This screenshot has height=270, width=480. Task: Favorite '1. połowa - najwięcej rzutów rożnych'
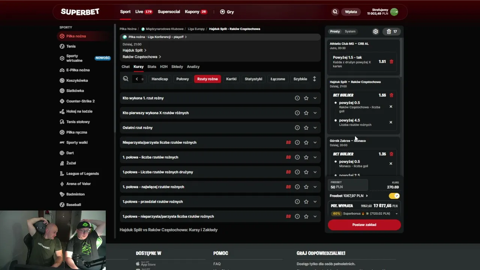pos(306,187)
